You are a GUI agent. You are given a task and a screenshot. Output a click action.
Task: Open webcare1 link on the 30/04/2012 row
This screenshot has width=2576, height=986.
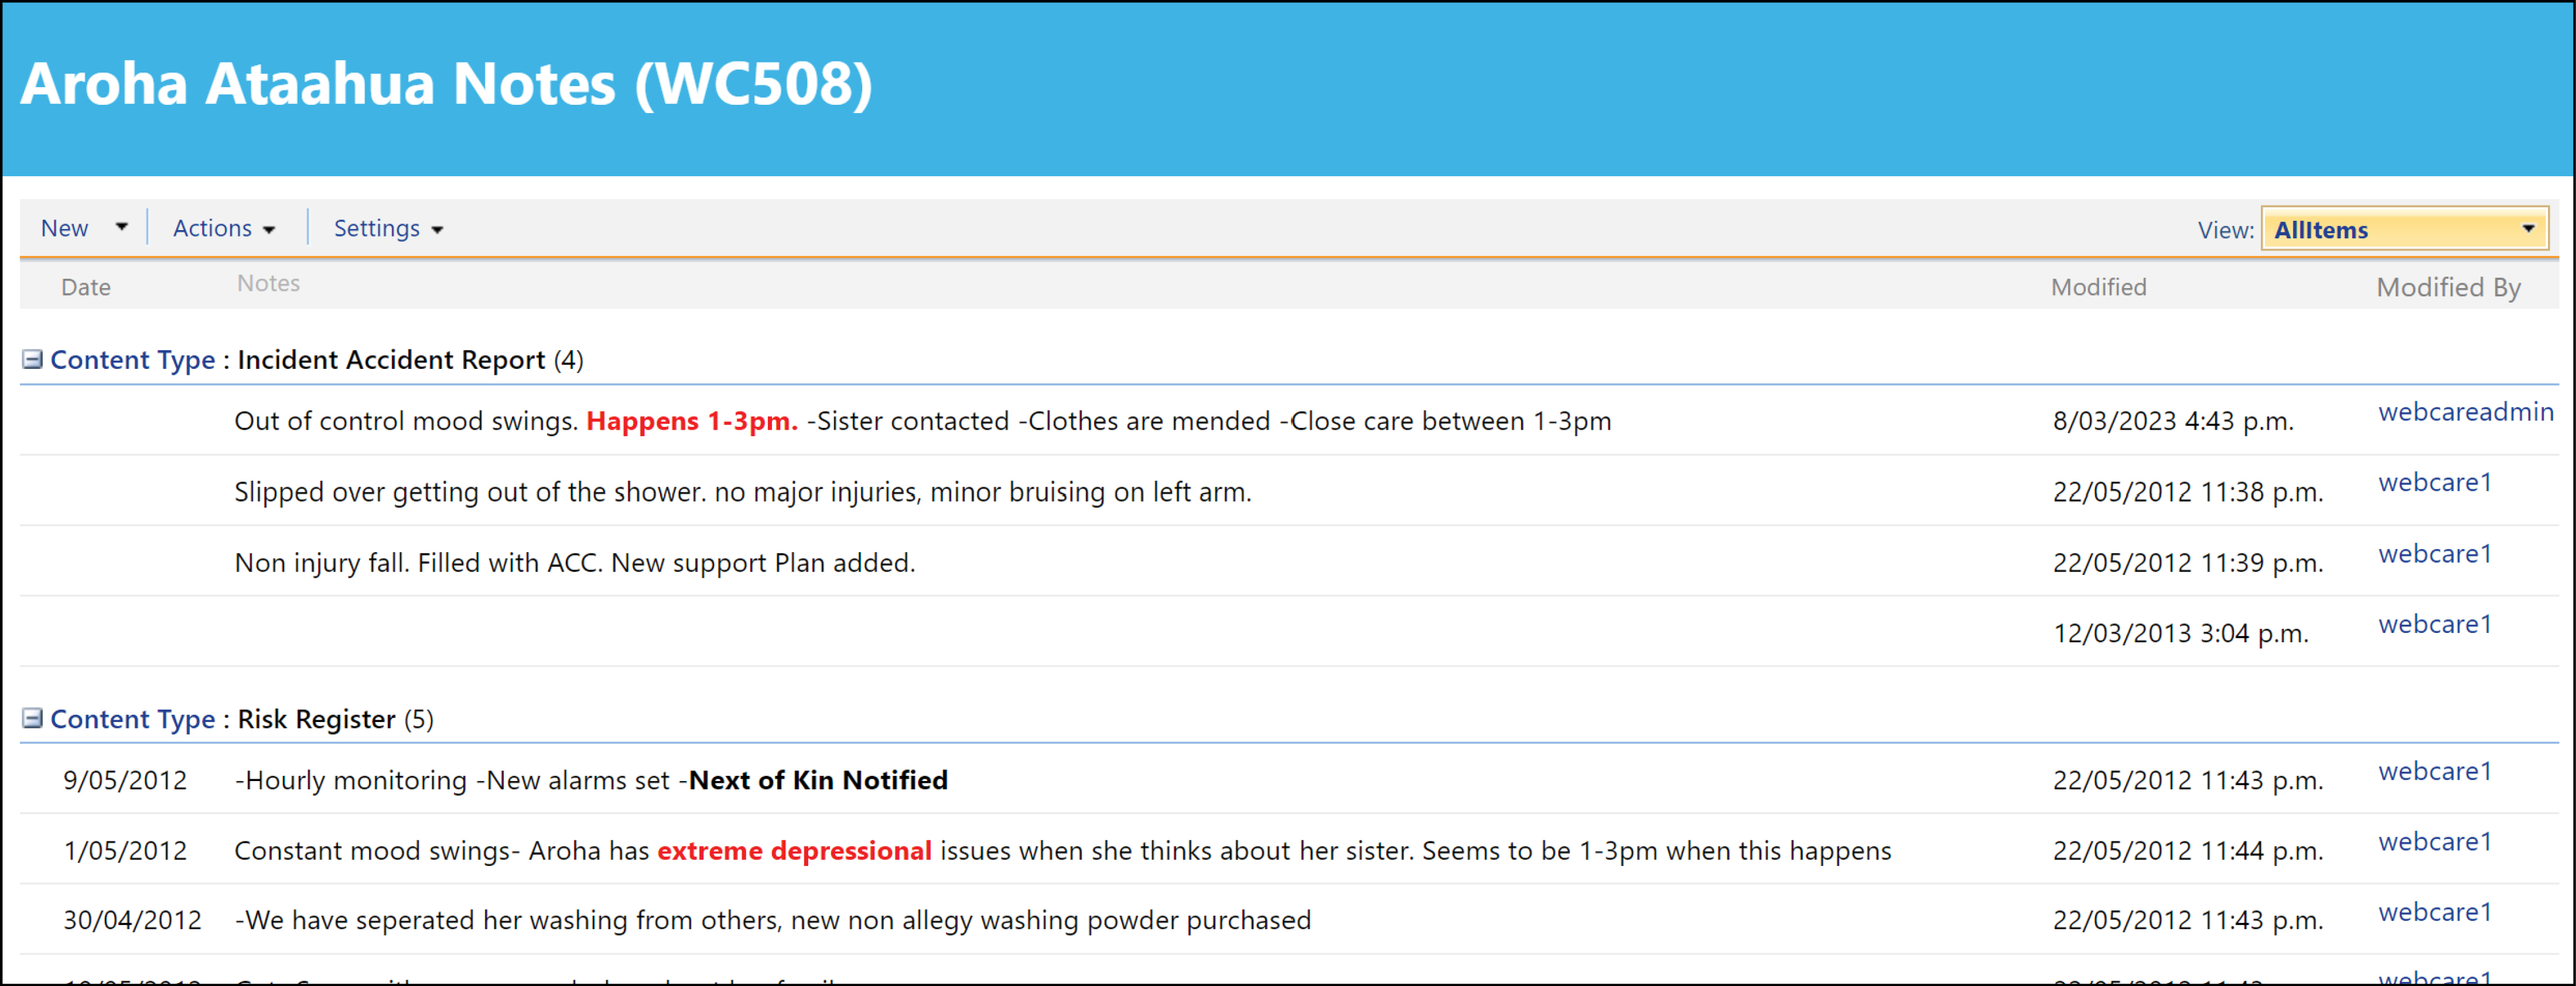click(x=2434, y=912)
